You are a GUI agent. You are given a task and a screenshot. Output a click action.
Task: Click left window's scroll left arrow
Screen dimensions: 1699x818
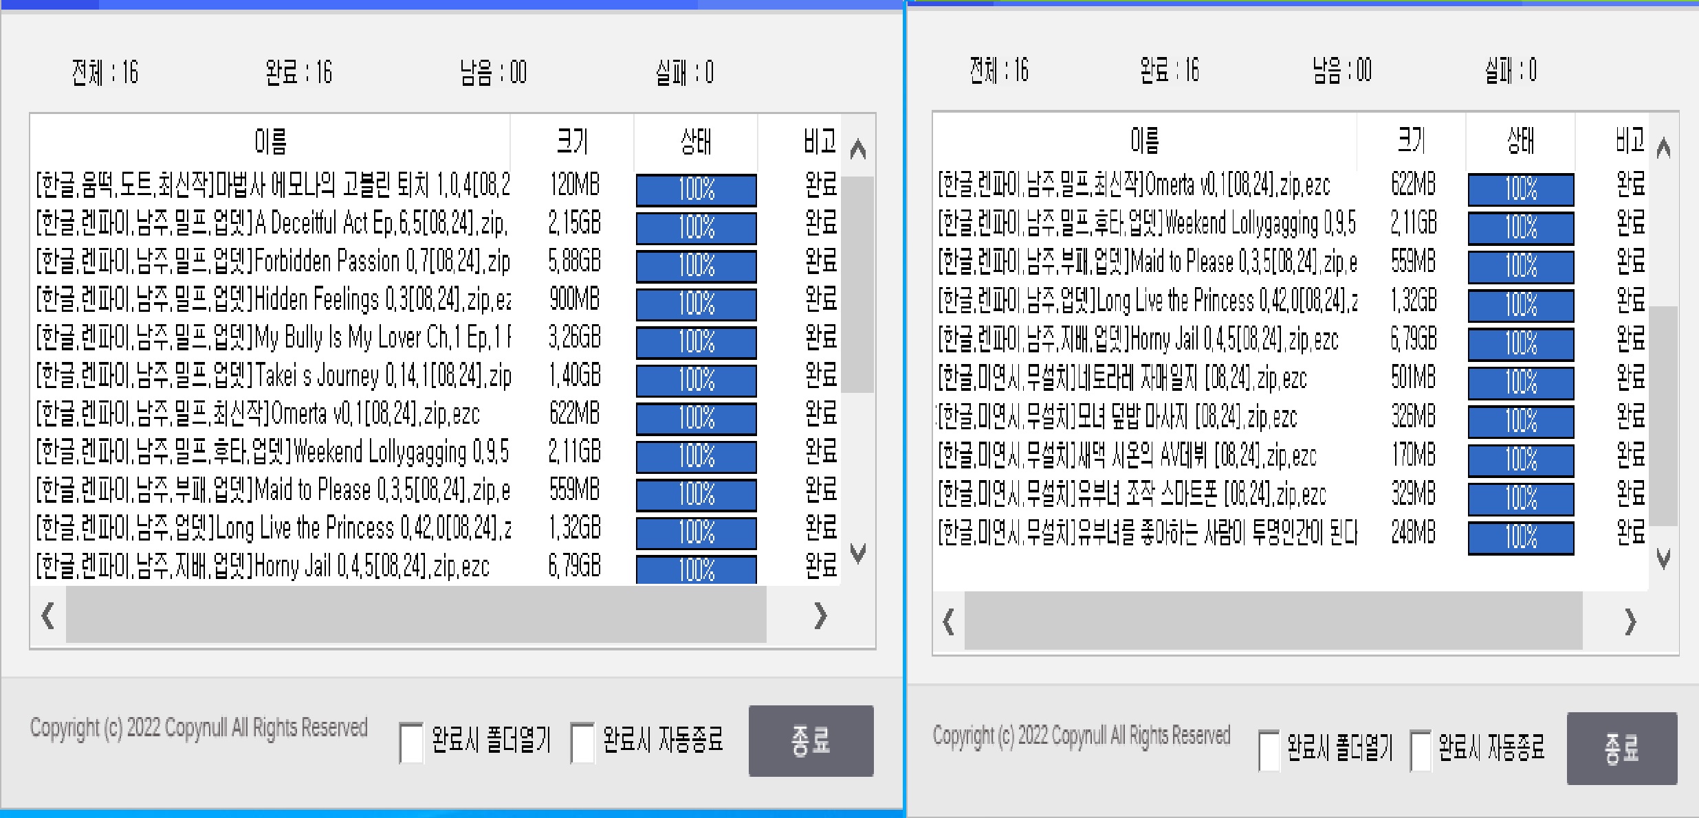[47, 615]
